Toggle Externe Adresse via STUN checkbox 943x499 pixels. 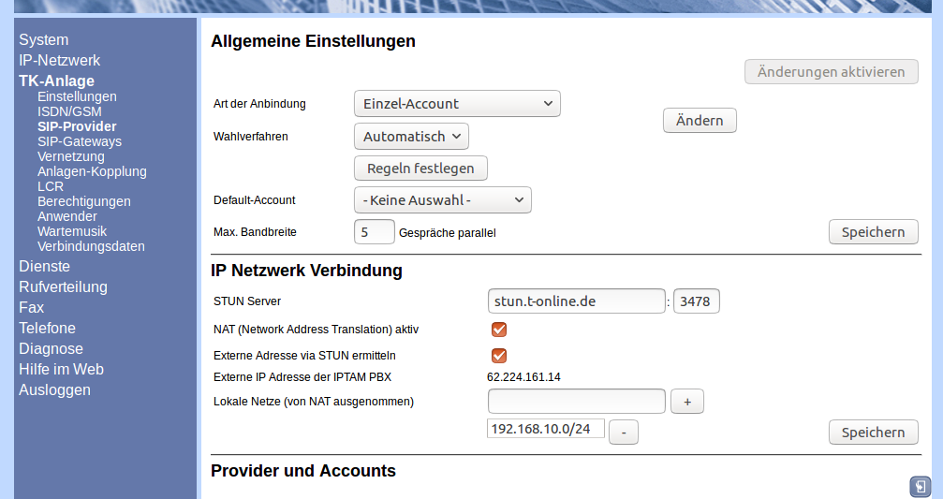tap(499, 356)
